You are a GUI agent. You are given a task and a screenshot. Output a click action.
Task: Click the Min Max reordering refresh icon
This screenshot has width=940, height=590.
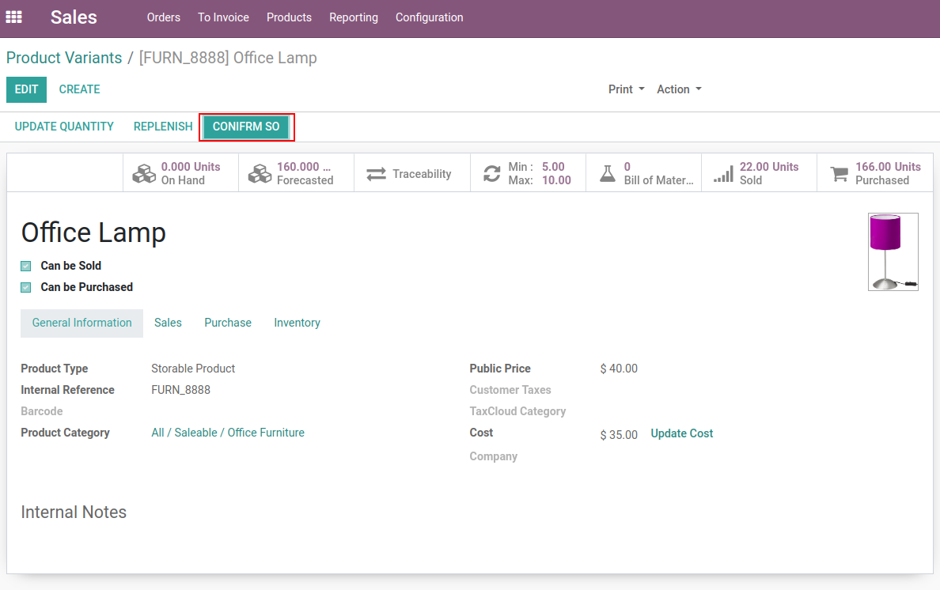(x=491, y=173)
